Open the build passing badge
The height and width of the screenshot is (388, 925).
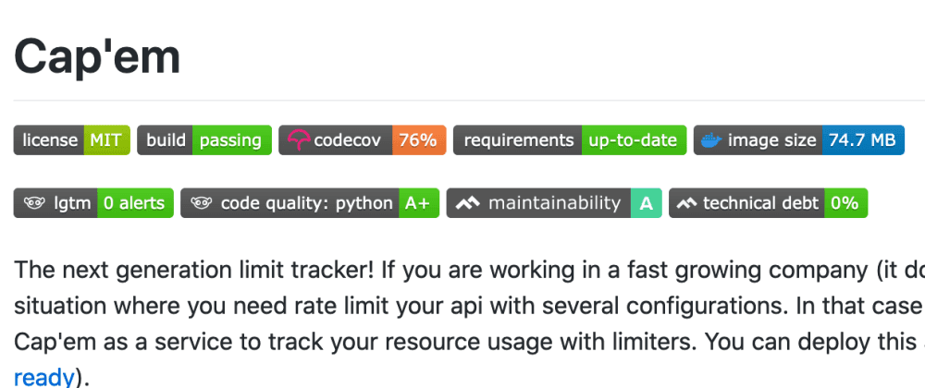tap(203, 140)
